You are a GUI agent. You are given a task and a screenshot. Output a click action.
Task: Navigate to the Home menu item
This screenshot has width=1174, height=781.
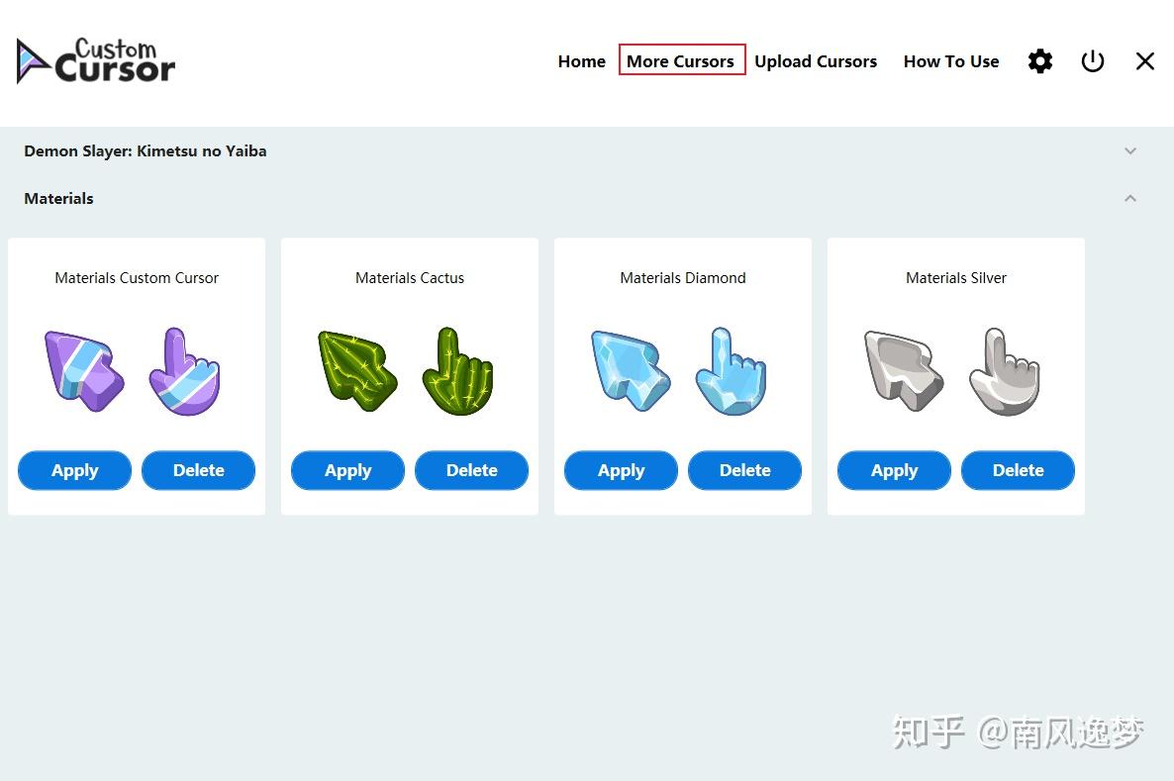(x=581, y=60)
